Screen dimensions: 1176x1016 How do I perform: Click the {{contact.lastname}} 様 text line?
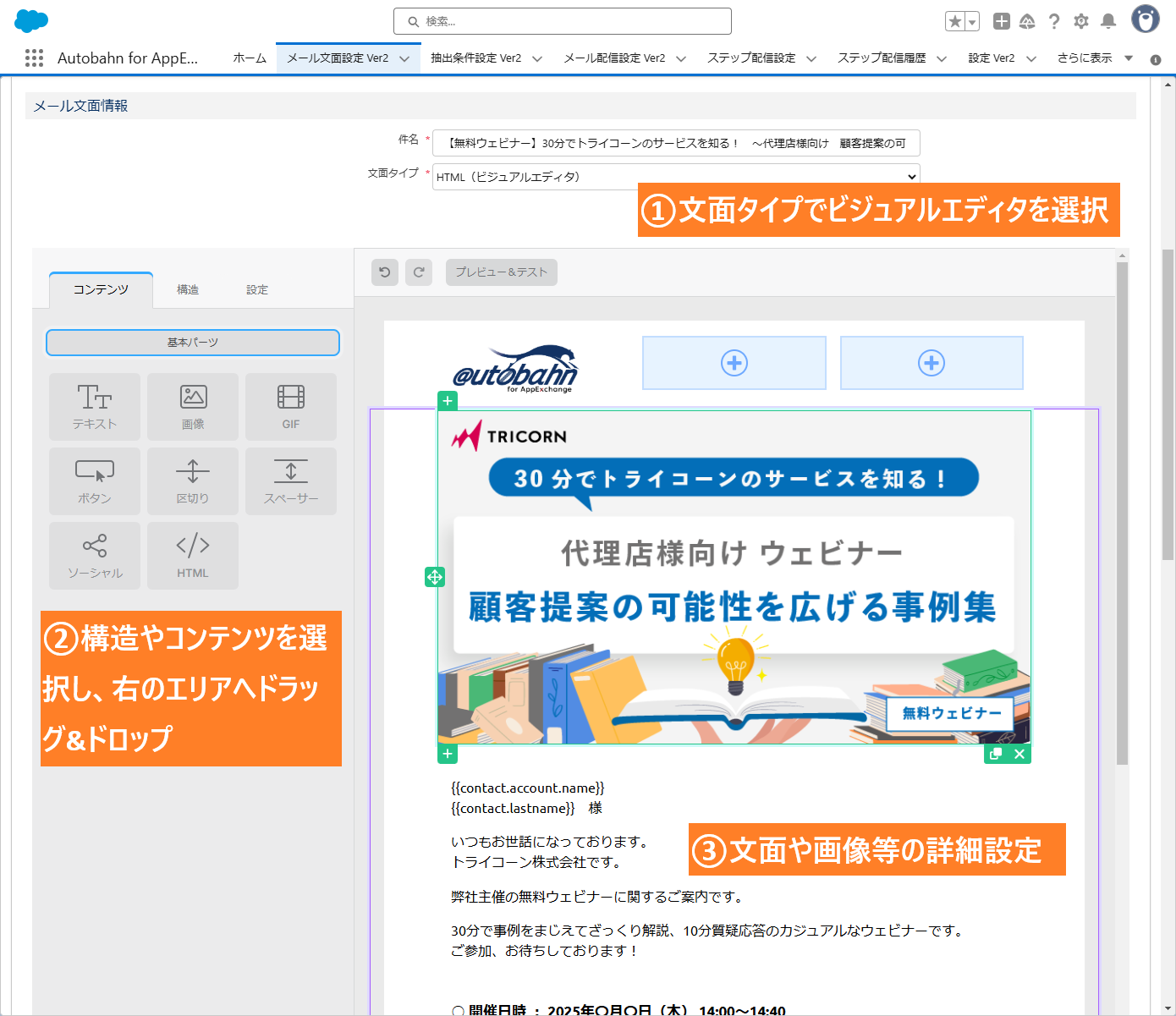(527, 809)
